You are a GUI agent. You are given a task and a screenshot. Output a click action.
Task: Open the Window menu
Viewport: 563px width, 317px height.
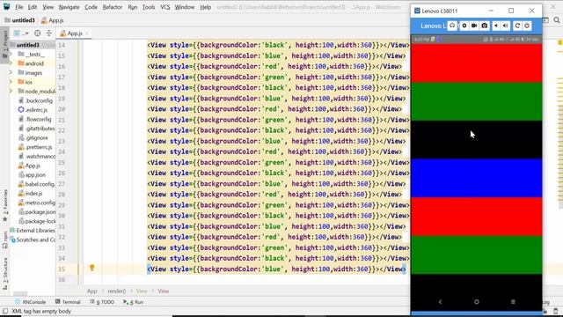click(x=184, y=7)
